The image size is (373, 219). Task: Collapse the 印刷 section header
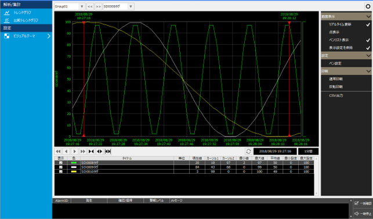tap(346, 71)
